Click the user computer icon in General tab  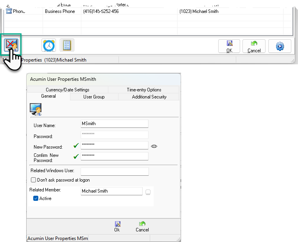(x=36, y=109)
